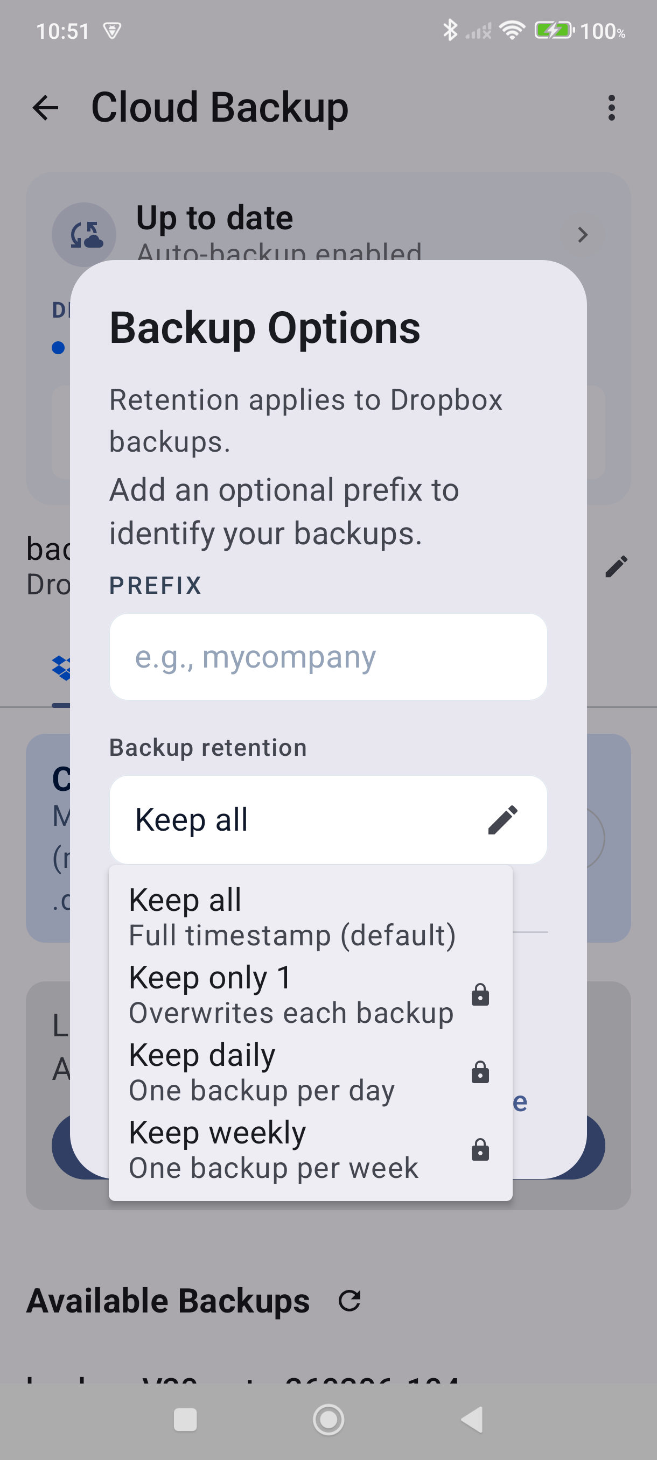Select Keep all Full timestamp option
657x1460 pixels.
(x=292, y=917)
